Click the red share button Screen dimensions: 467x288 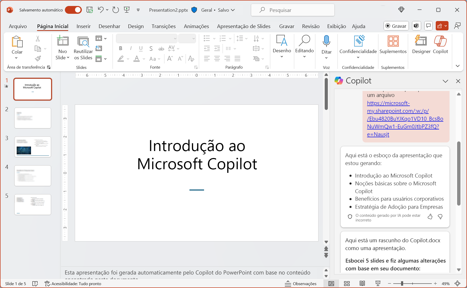442,26
